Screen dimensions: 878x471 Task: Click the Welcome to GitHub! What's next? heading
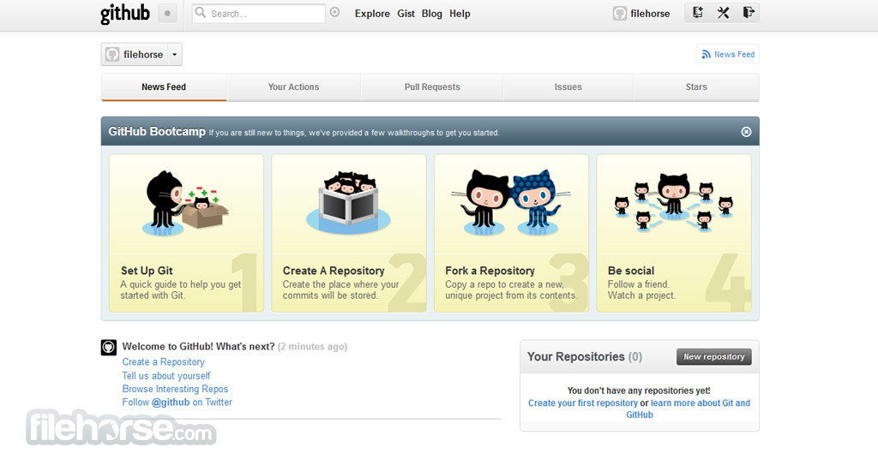(x=198, y=347)
